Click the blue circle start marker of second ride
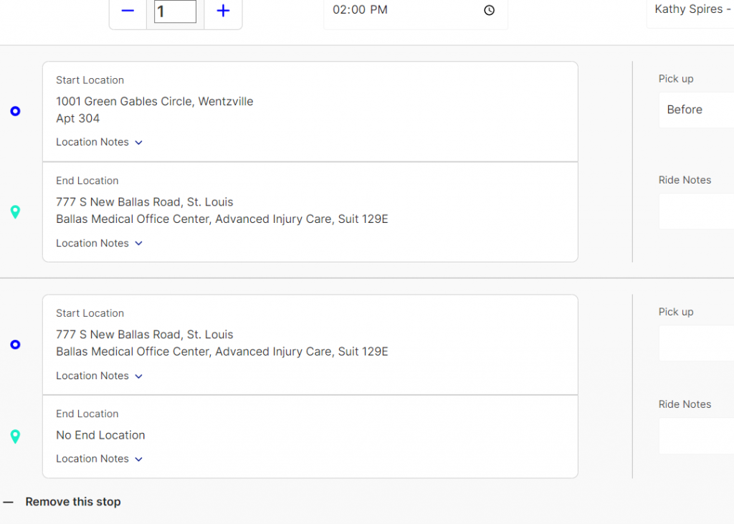734x524 pixels. coord(15,345)
